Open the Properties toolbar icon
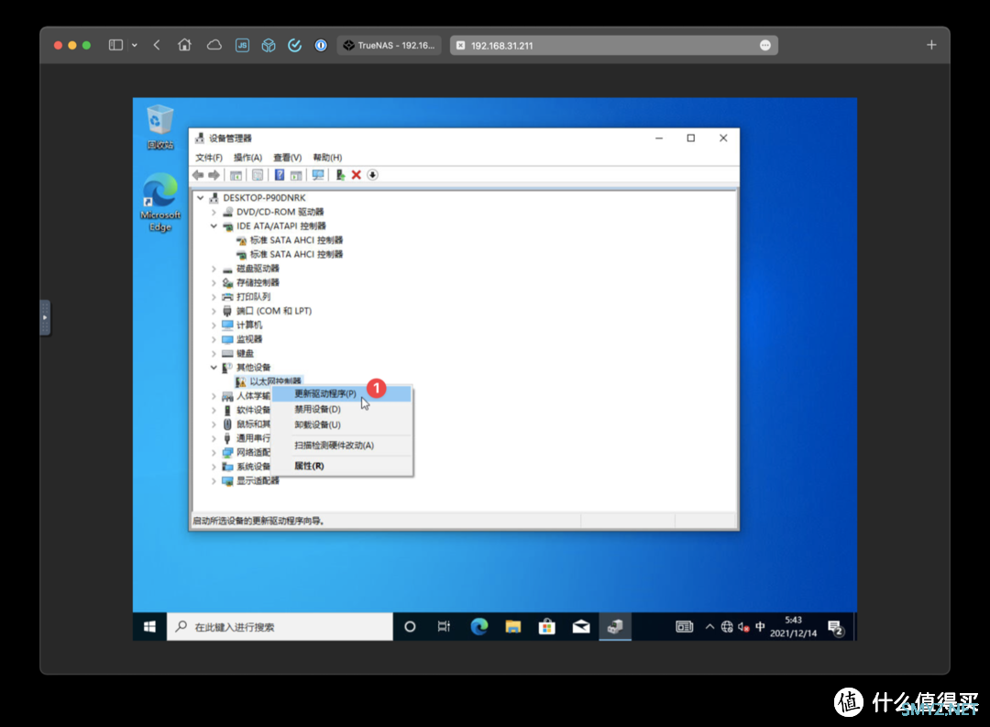 point(258,175)
